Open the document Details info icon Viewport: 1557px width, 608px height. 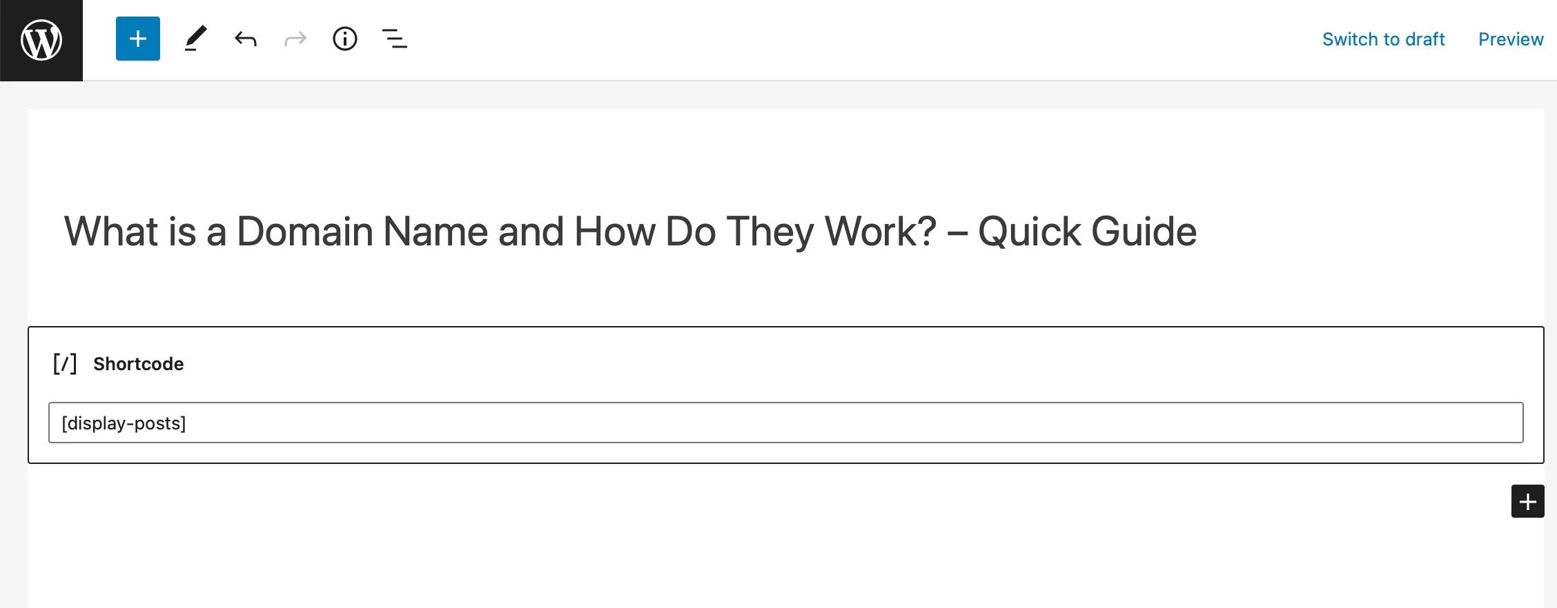(345, 39)
